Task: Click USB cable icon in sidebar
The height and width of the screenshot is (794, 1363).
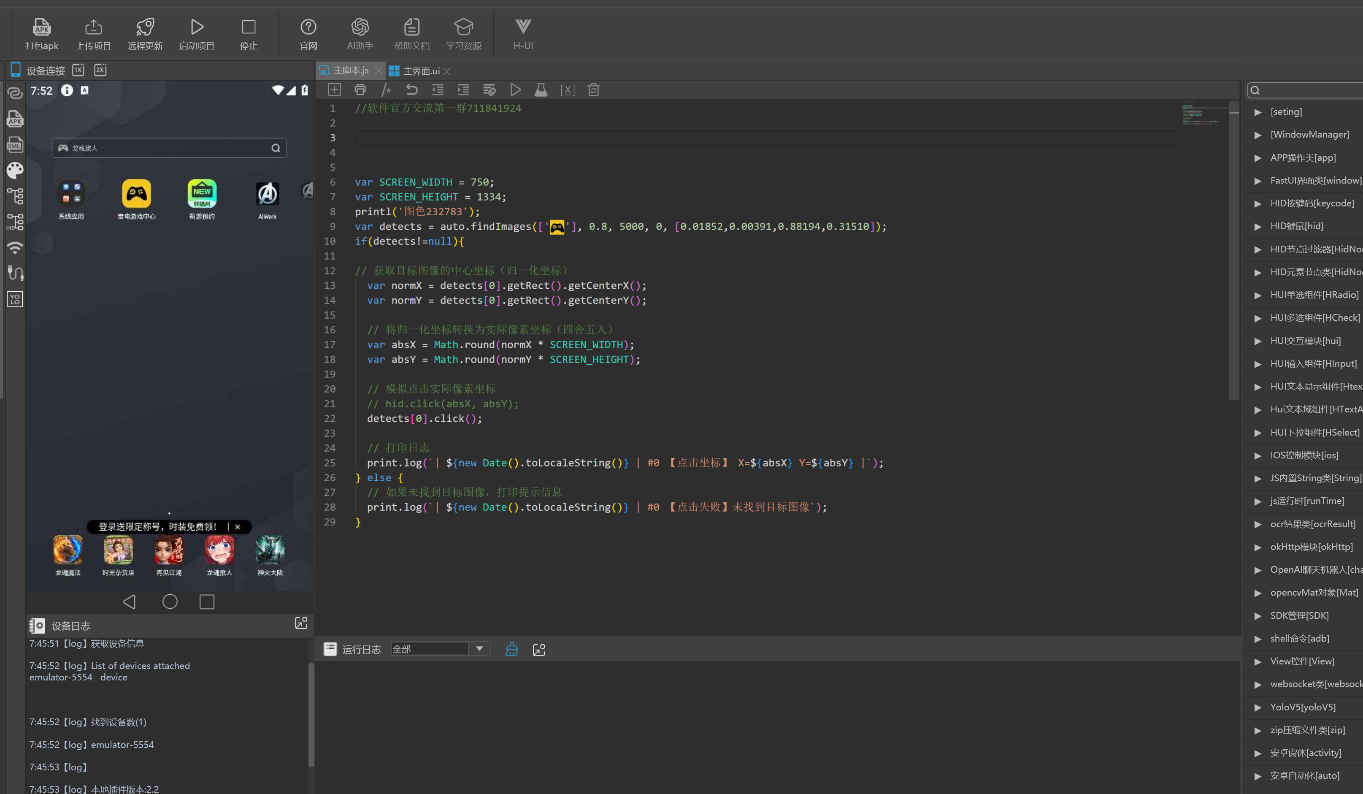Action: tap(15, 273)
